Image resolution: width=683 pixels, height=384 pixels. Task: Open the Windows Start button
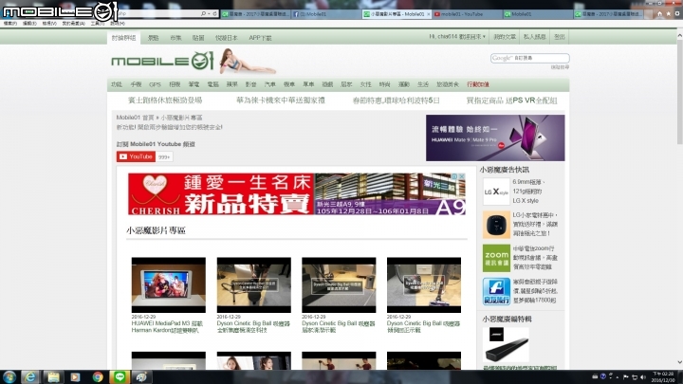(x=9, y=377)
